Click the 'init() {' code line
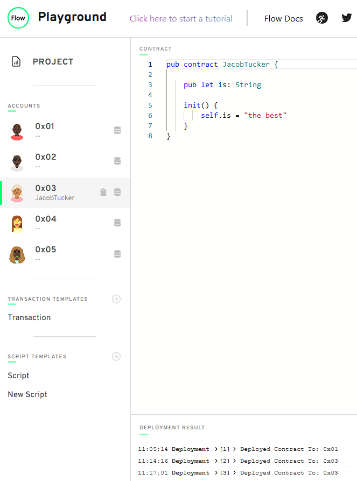Screen dimensions: 357x481 pyautogui.click(x=201, y=105)
